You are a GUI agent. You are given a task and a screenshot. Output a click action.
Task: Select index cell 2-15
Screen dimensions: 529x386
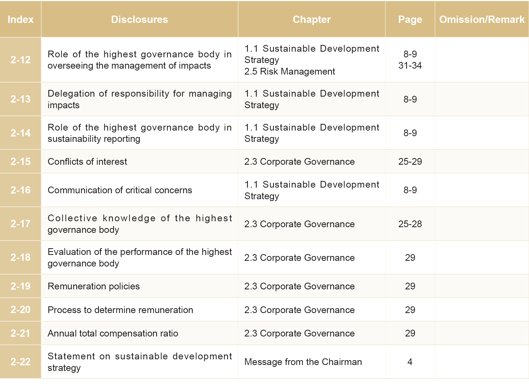click(20, 162)
